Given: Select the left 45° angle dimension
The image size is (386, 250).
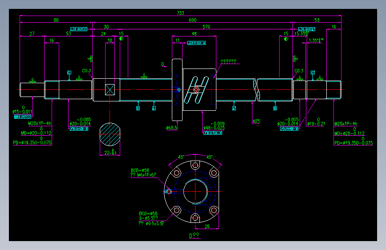Looking at the screenshot, I should tap(181, 157).
